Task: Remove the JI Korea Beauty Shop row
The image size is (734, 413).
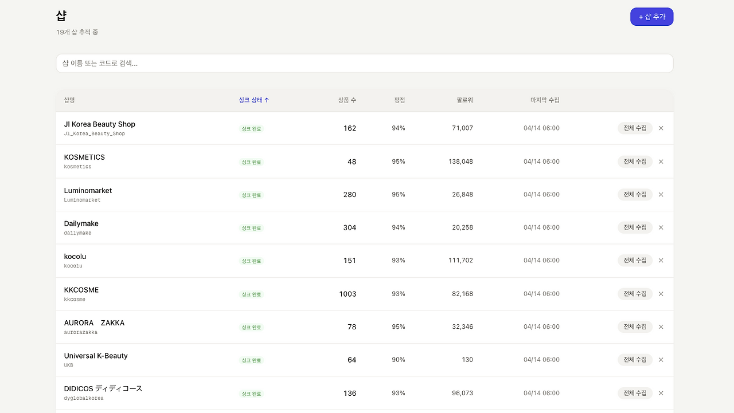Action: pyautogui.click(x=661, y=128)
